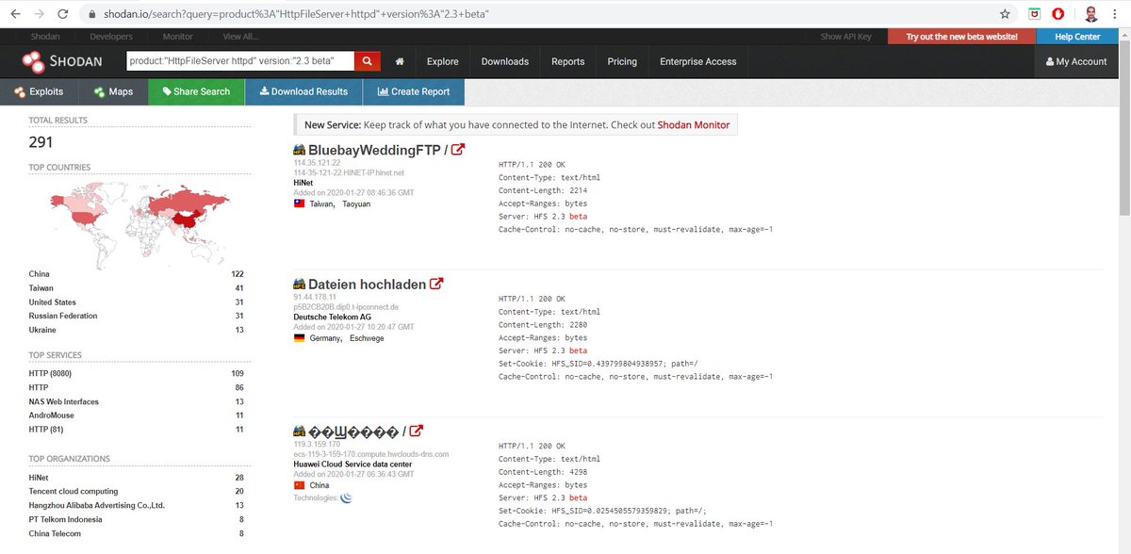Click Monitor top bar link
The width and height of the screenshot is (1131, 554).
(177, 36)
